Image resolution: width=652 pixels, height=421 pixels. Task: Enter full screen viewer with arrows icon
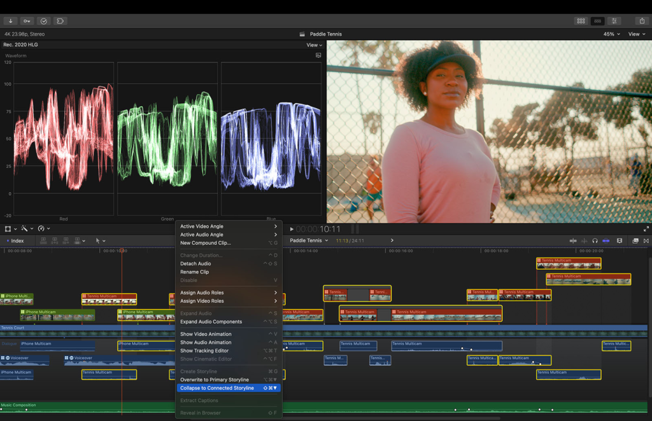(646, 229)
